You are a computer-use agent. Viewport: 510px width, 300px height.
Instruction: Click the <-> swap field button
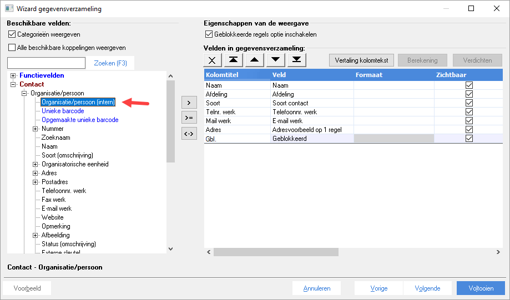pos(189,134)
